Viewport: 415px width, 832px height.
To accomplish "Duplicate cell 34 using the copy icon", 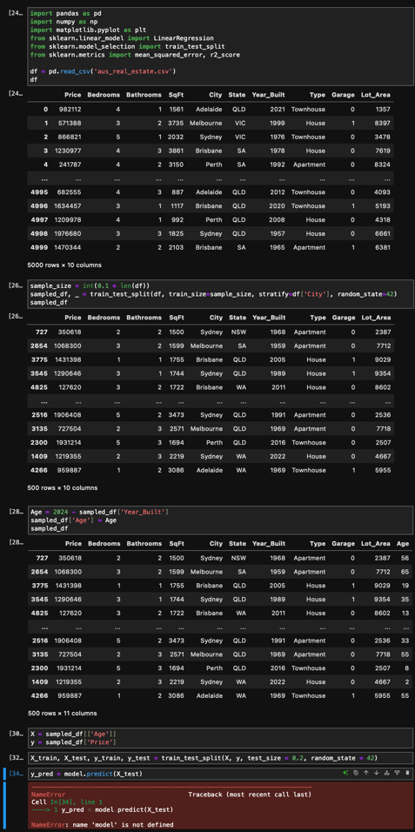I will click(356, 774).
